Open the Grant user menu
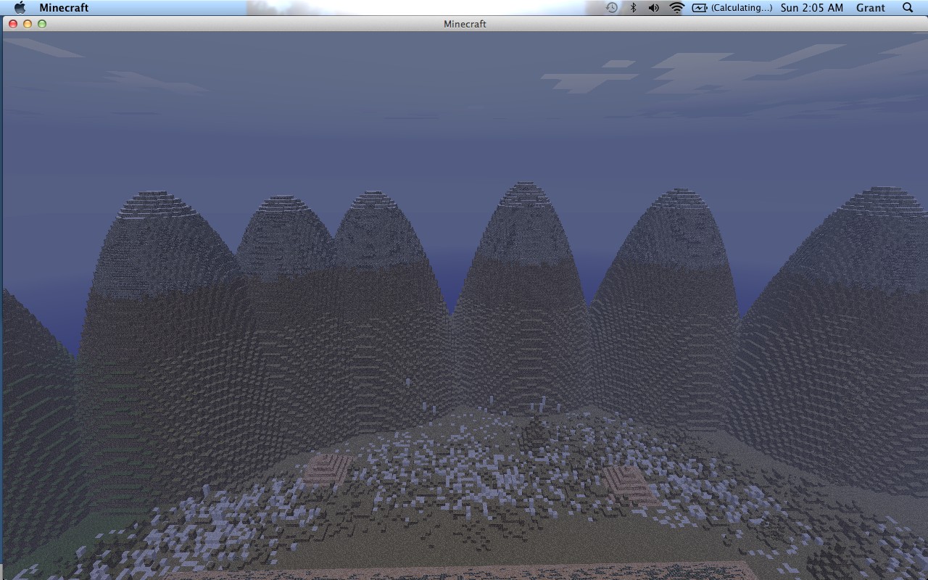928x580 pixels. [x=871, y=7]
